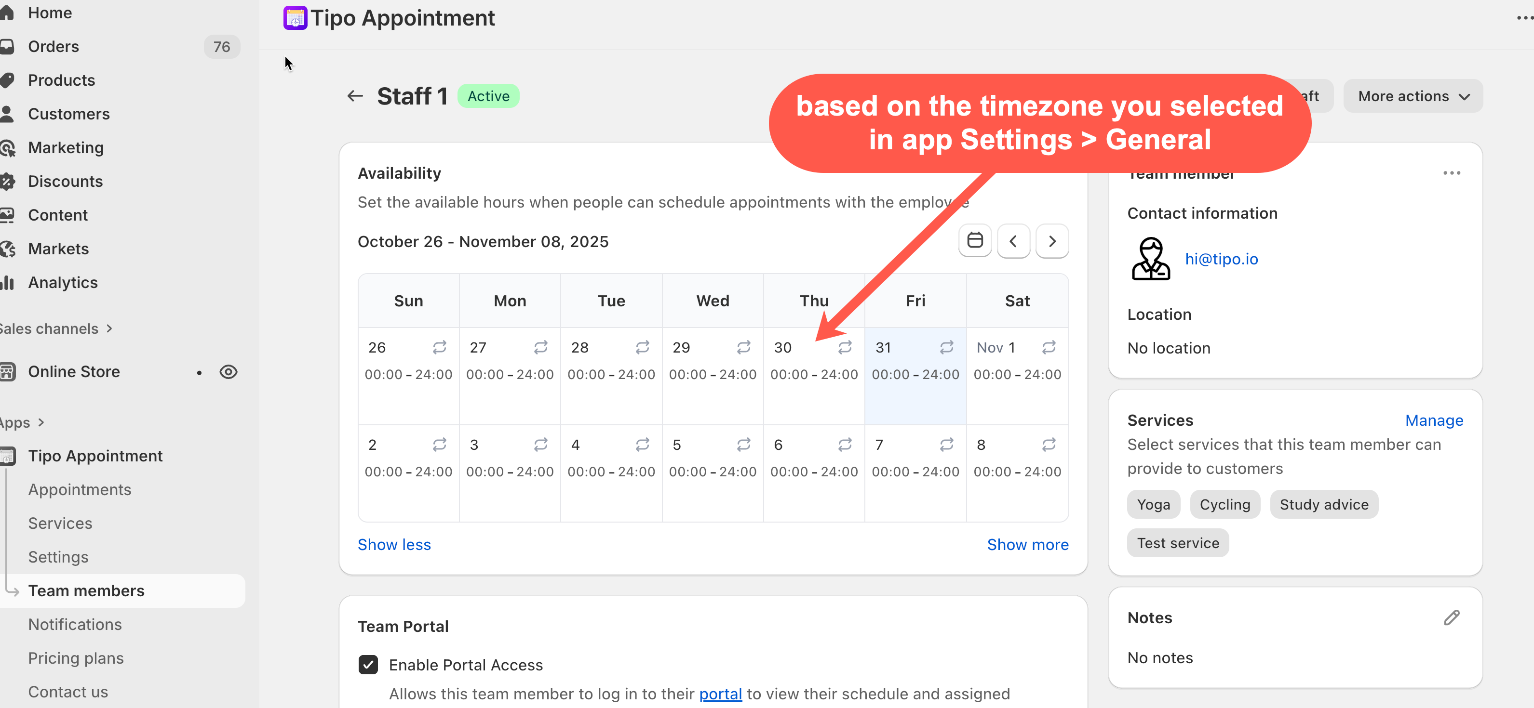Go to next availability weeks

[x=1051, y=241]
